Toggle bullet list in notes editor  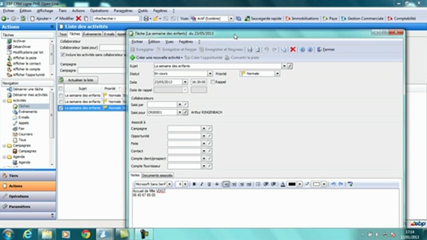coord(258,184)
